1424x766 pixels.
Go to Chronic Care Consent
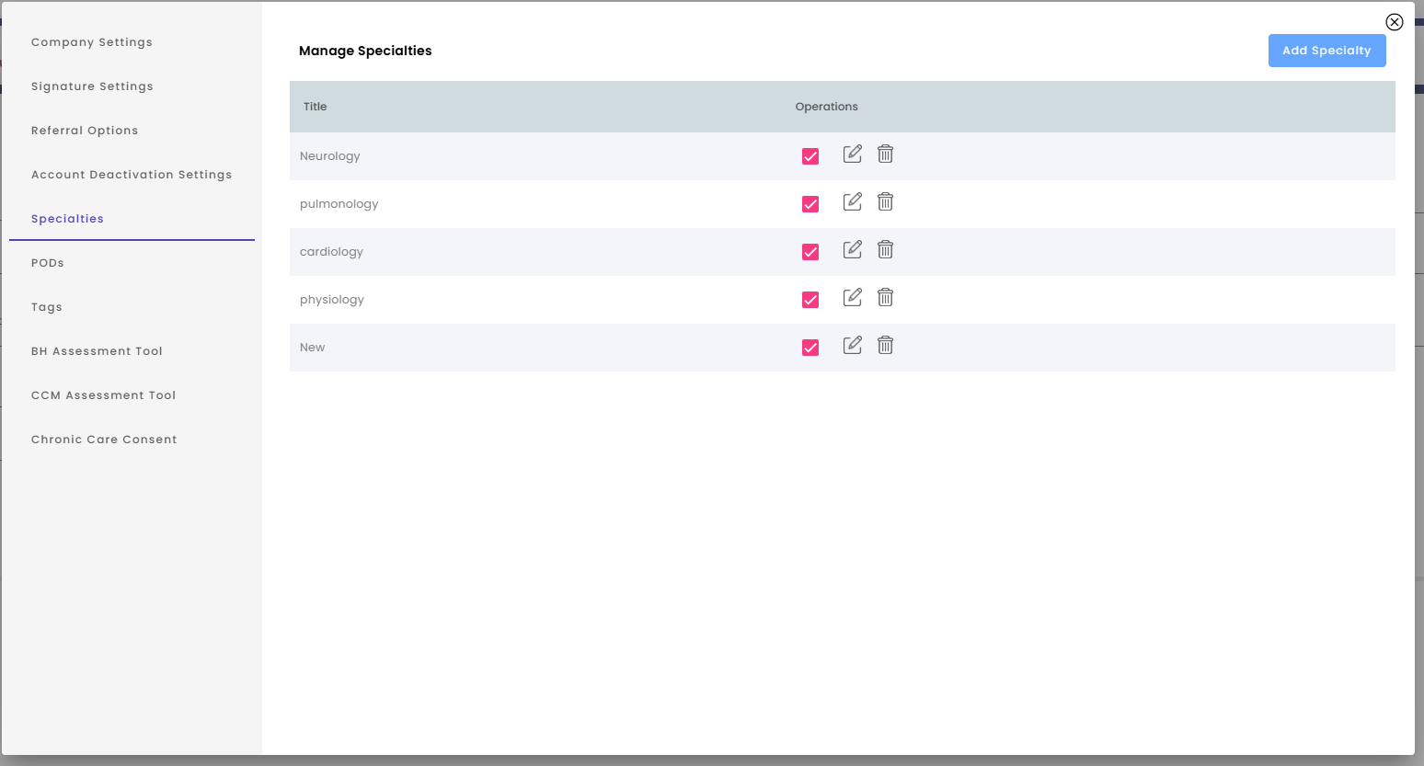pyautogui.click(x=104, y=440)
